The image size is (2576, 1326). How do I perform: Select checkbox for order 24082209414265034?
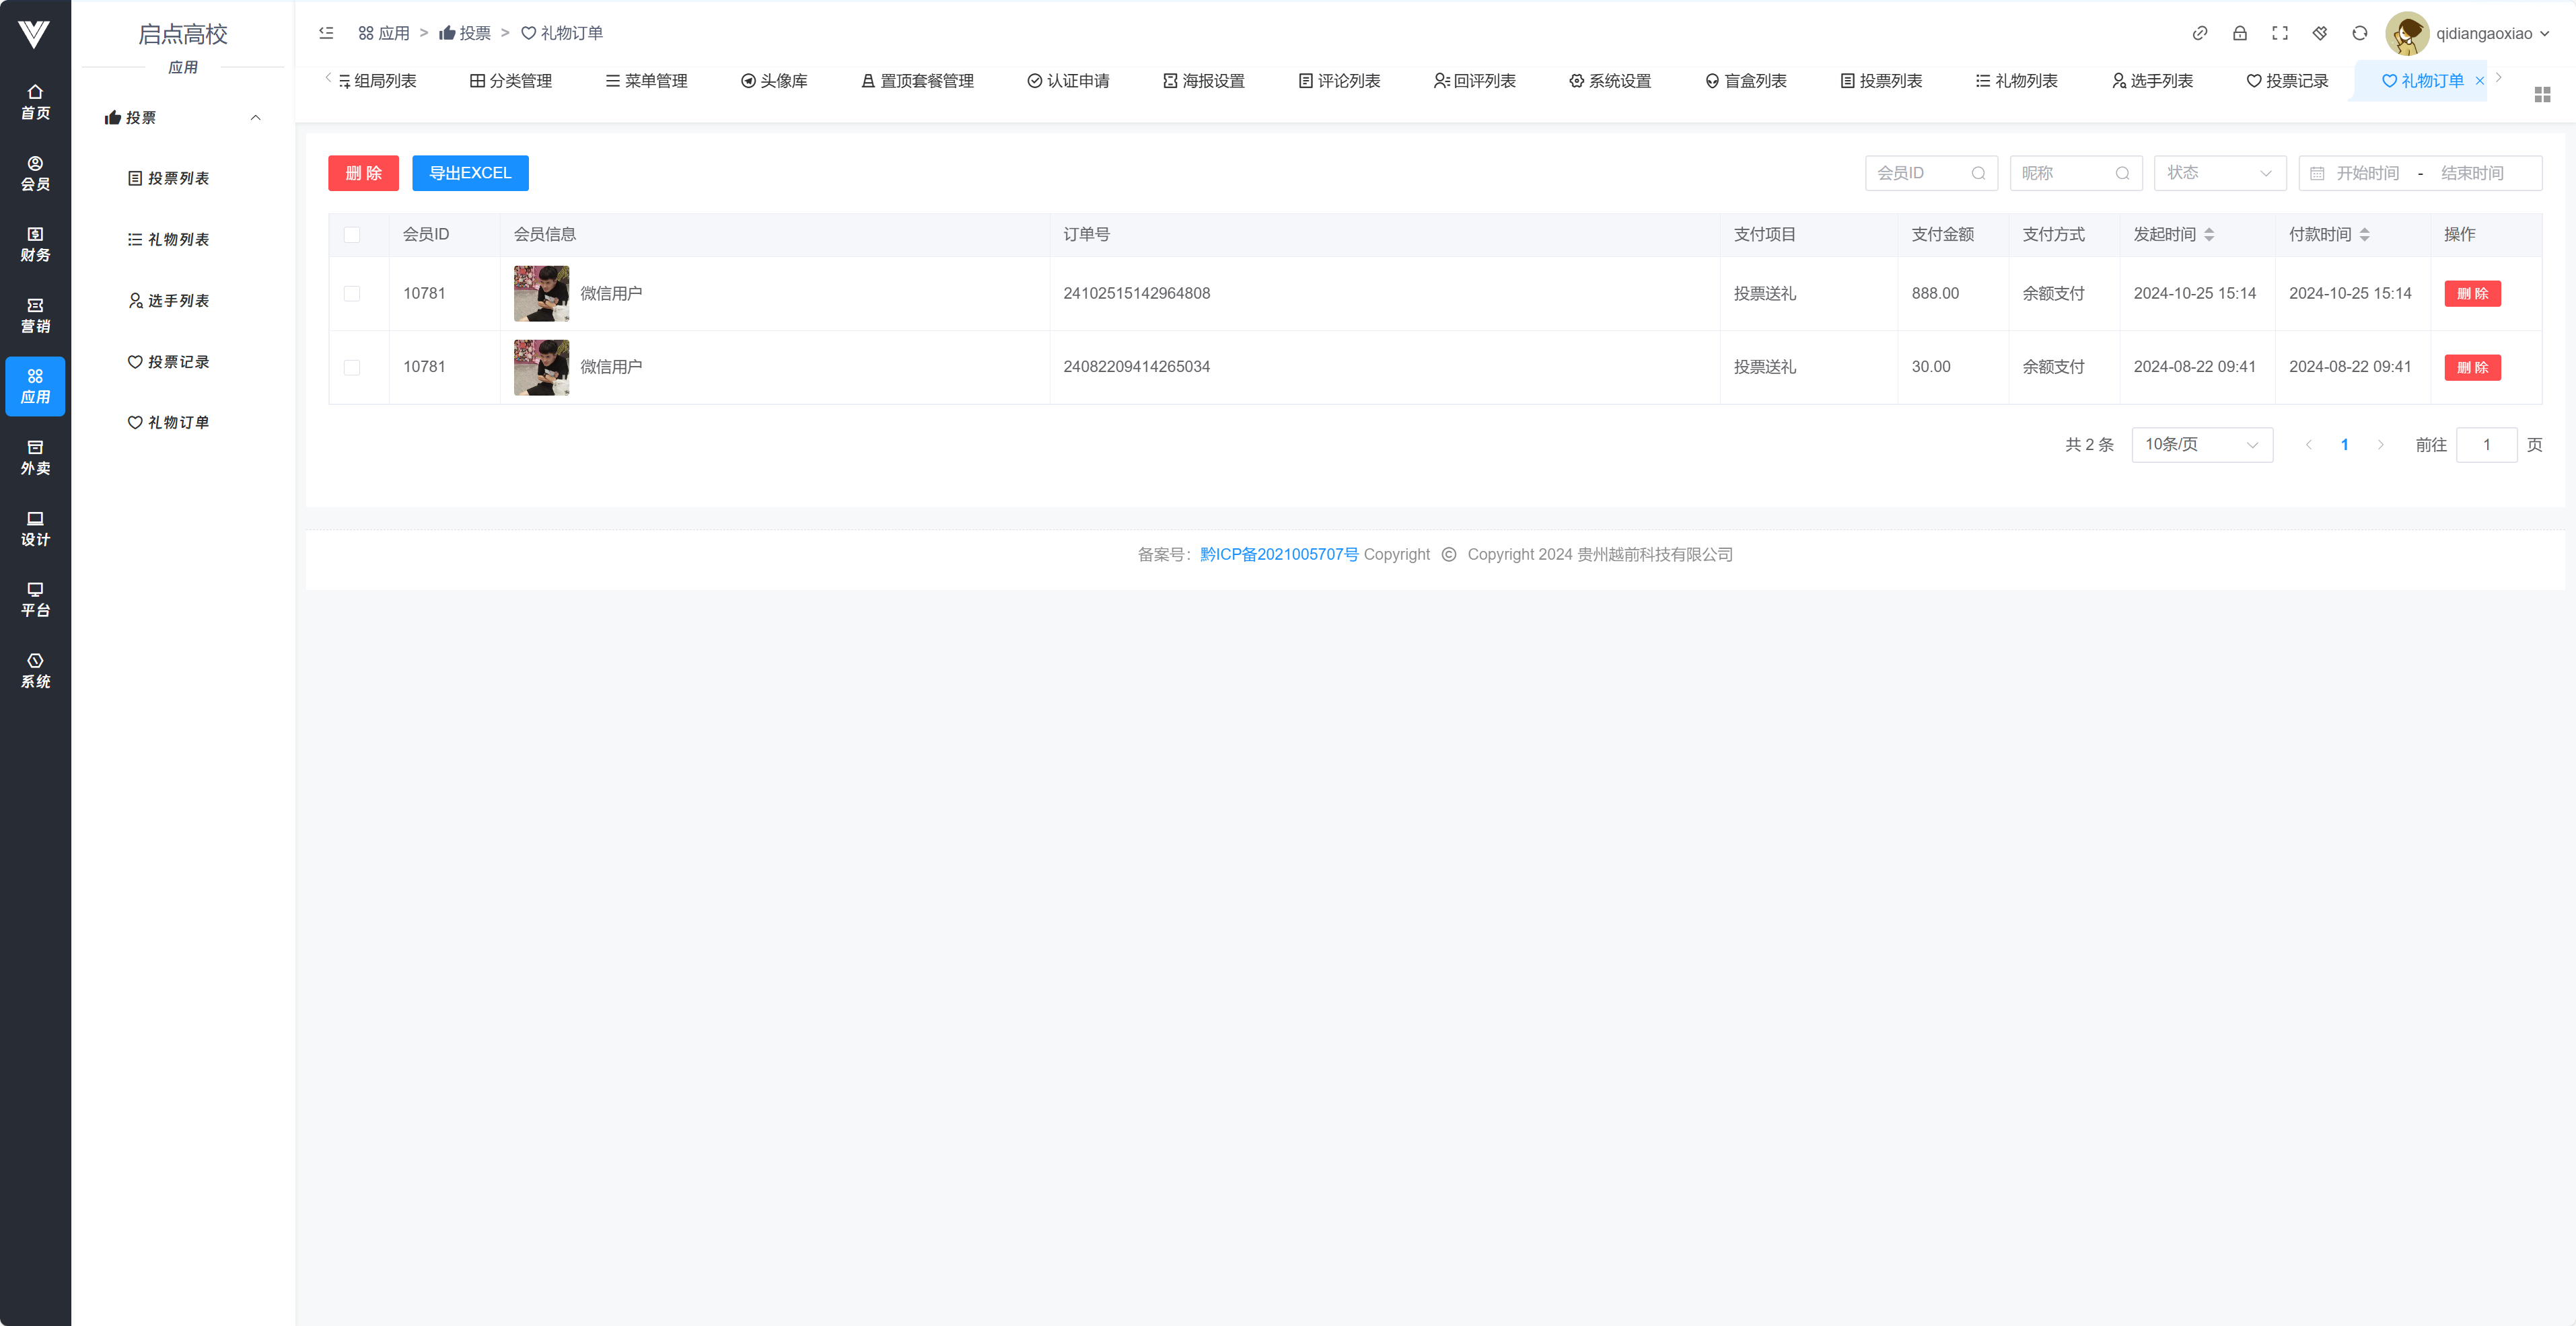tap(352, 367)
